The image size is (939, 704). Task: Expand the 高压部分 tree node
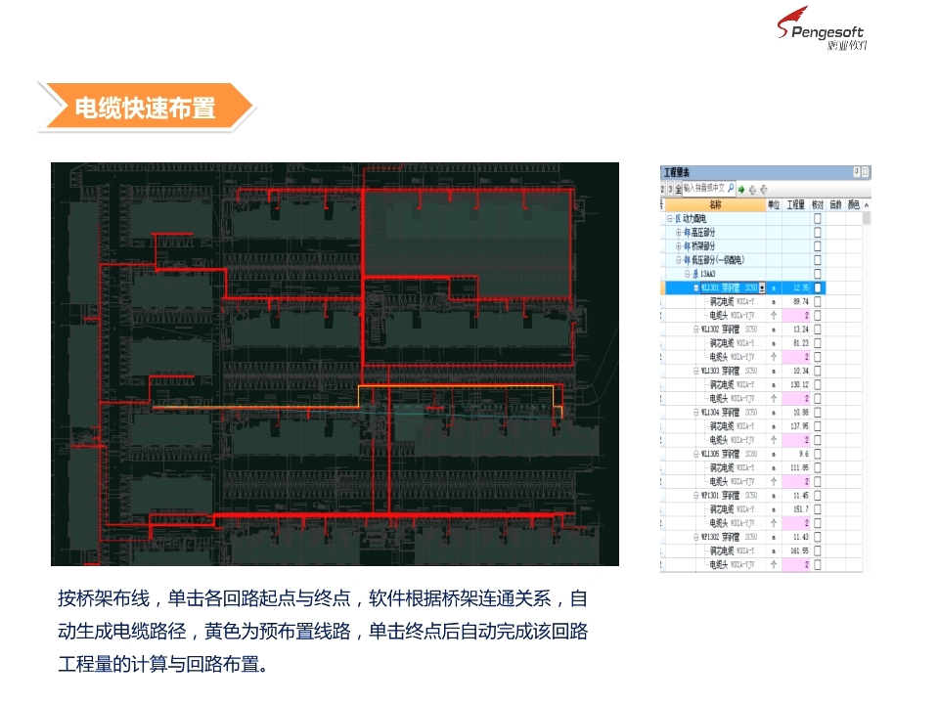coord(679,233)
